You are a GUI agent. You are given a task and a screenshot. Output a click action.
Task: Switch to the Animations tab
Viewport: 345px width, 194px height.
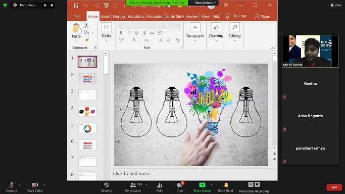pyautogui.click(x=156, y=16)
